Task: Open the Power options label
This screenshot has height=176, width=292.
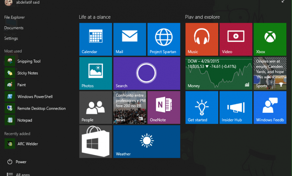Action: coord(21,162)
